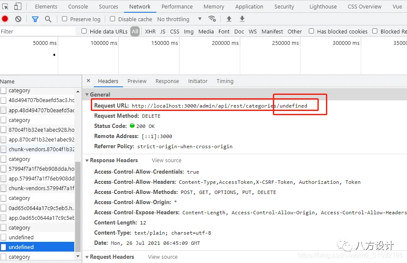The width and height of the screenshot is (407, 263).
Task: Open the Lighthouse panel tab
Action: point(323,6)
